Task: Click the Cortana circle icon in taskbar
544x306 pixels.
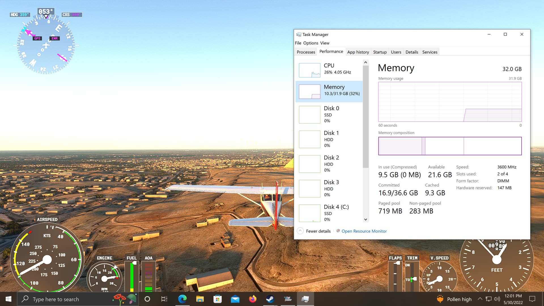Action: click(147, 299)
